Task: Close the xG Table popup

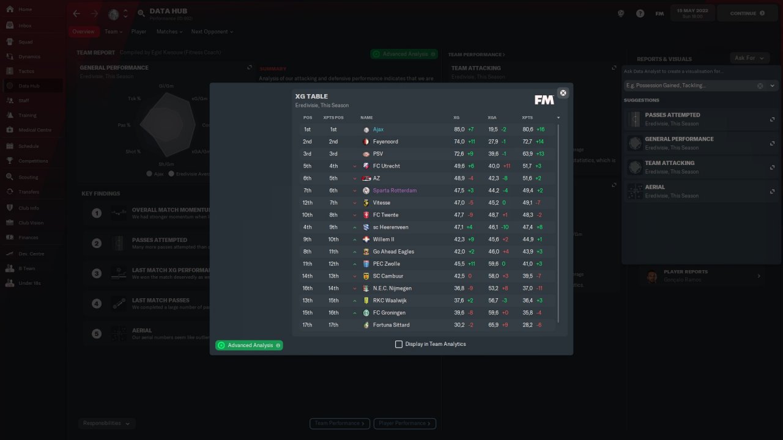Action: (563, 93)
